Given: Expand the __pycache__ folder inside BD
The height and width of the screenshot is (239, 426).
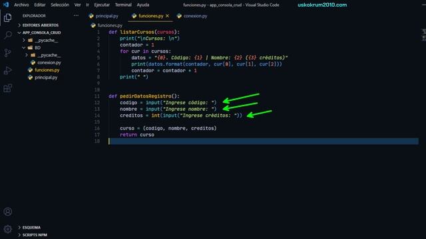Looking at the screenshot, I should tap(27, 55).
